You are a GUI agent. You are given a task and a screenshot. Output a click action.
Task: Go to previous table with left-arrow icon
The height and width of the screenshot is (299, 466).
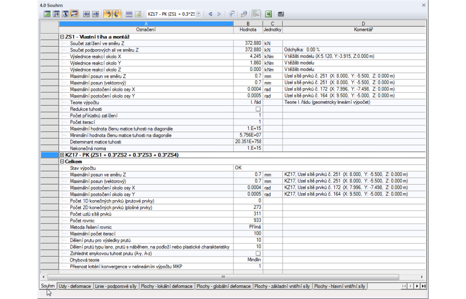86,14
